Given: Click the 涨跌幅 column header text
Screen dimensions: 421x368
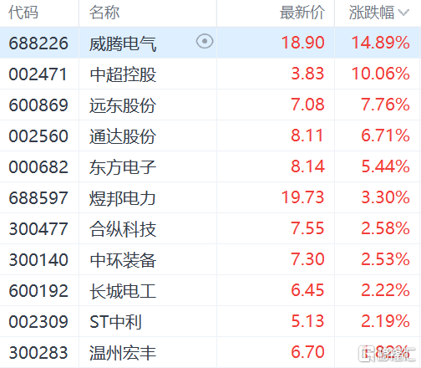Looking at the screenshot, I should coord(372,13).
